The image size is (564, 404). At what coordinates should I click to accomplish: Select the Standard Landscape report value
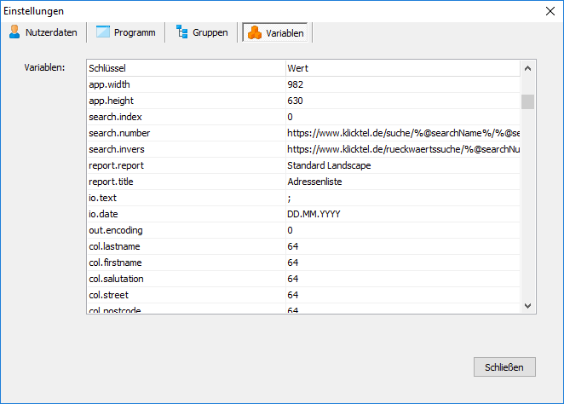coord(329,165)
